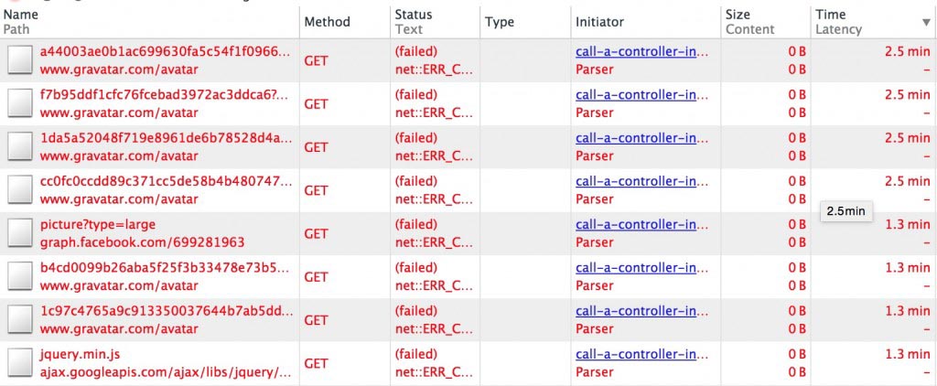Screen dimensions: 937x386
Task: Select the file icon for the b4cd0099b26aba5 request
Action: click(x=20, y=276)
